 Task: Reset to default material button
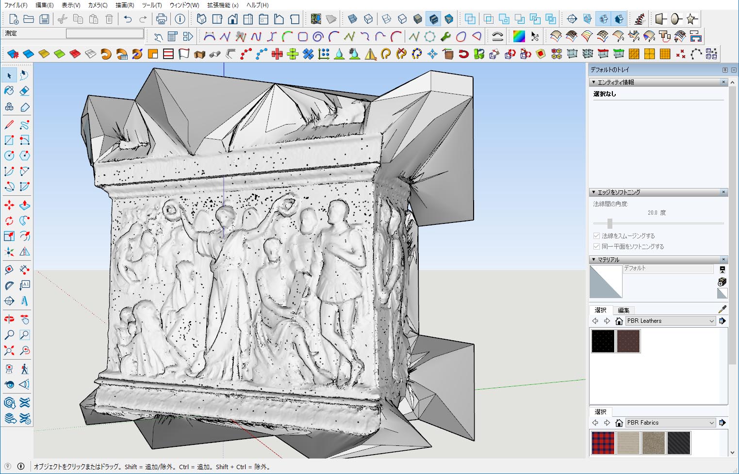pyautogui.click(x=722, y=293)
